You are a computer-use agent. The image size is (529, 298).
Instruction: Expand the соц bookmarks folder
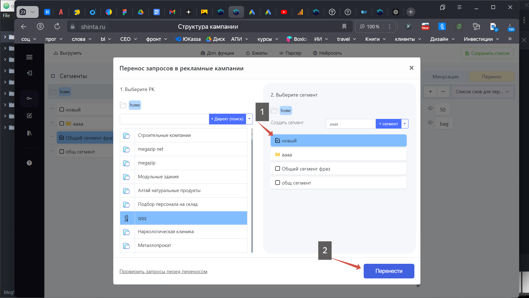pyautogui.click(x=29, y=39)
